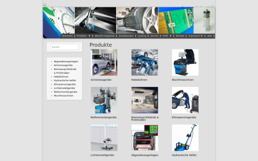
Task: Click the Abgasabsauganlagen product image
Action: point(144,138)
